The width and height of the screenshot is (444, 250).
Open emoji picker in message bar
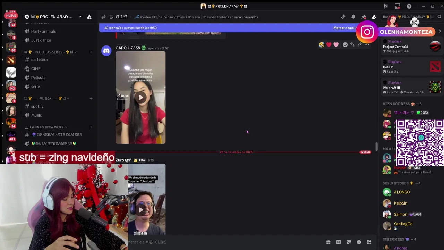[359, 242]
